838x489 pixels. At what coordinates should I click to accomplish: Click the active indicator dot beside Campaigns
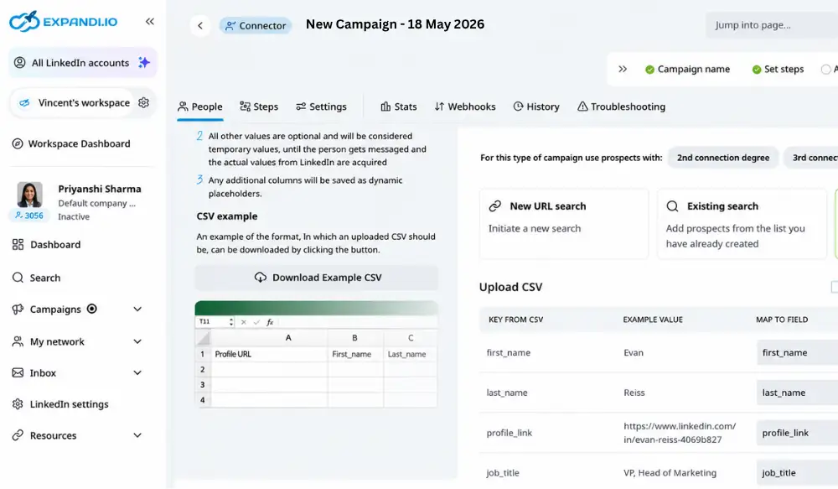click(x=92, y=309)
